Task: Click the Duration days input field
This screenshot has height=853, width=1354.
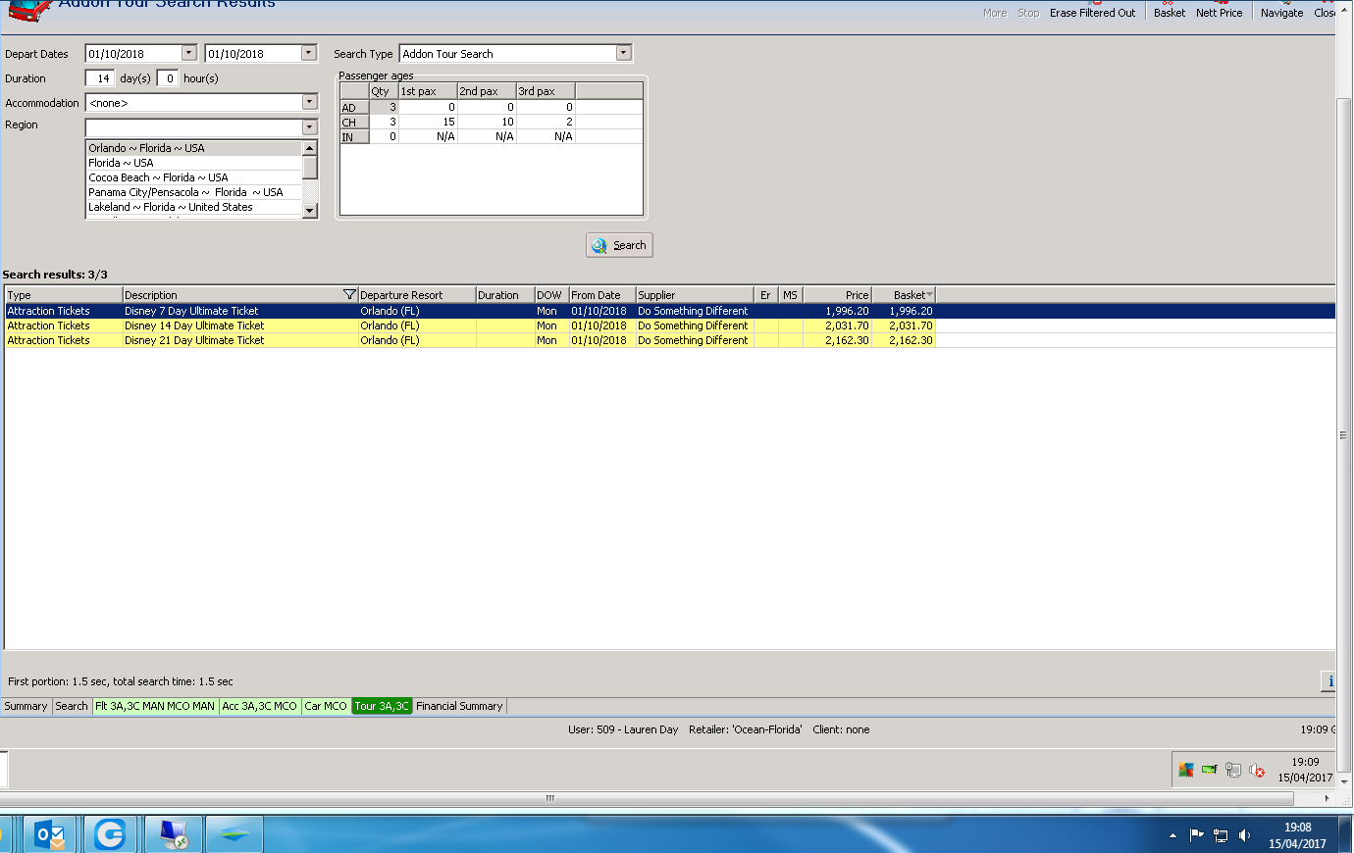Action: pyautogui.click(x=101, y=78)
